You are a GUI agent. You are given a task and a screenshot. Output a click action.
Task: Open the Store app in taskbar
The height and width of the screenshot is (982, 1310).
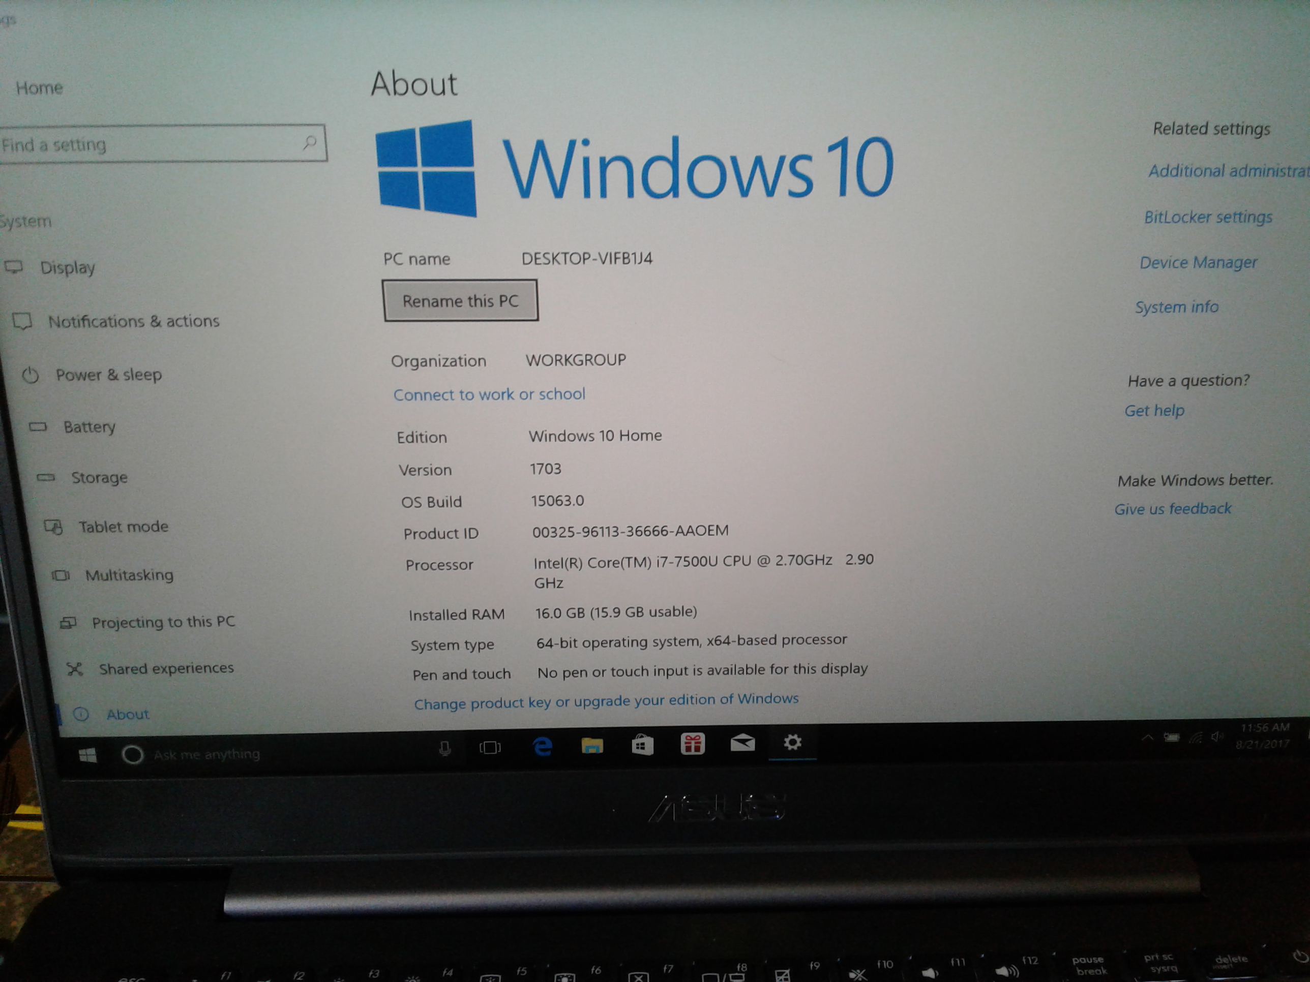point(642,745)
